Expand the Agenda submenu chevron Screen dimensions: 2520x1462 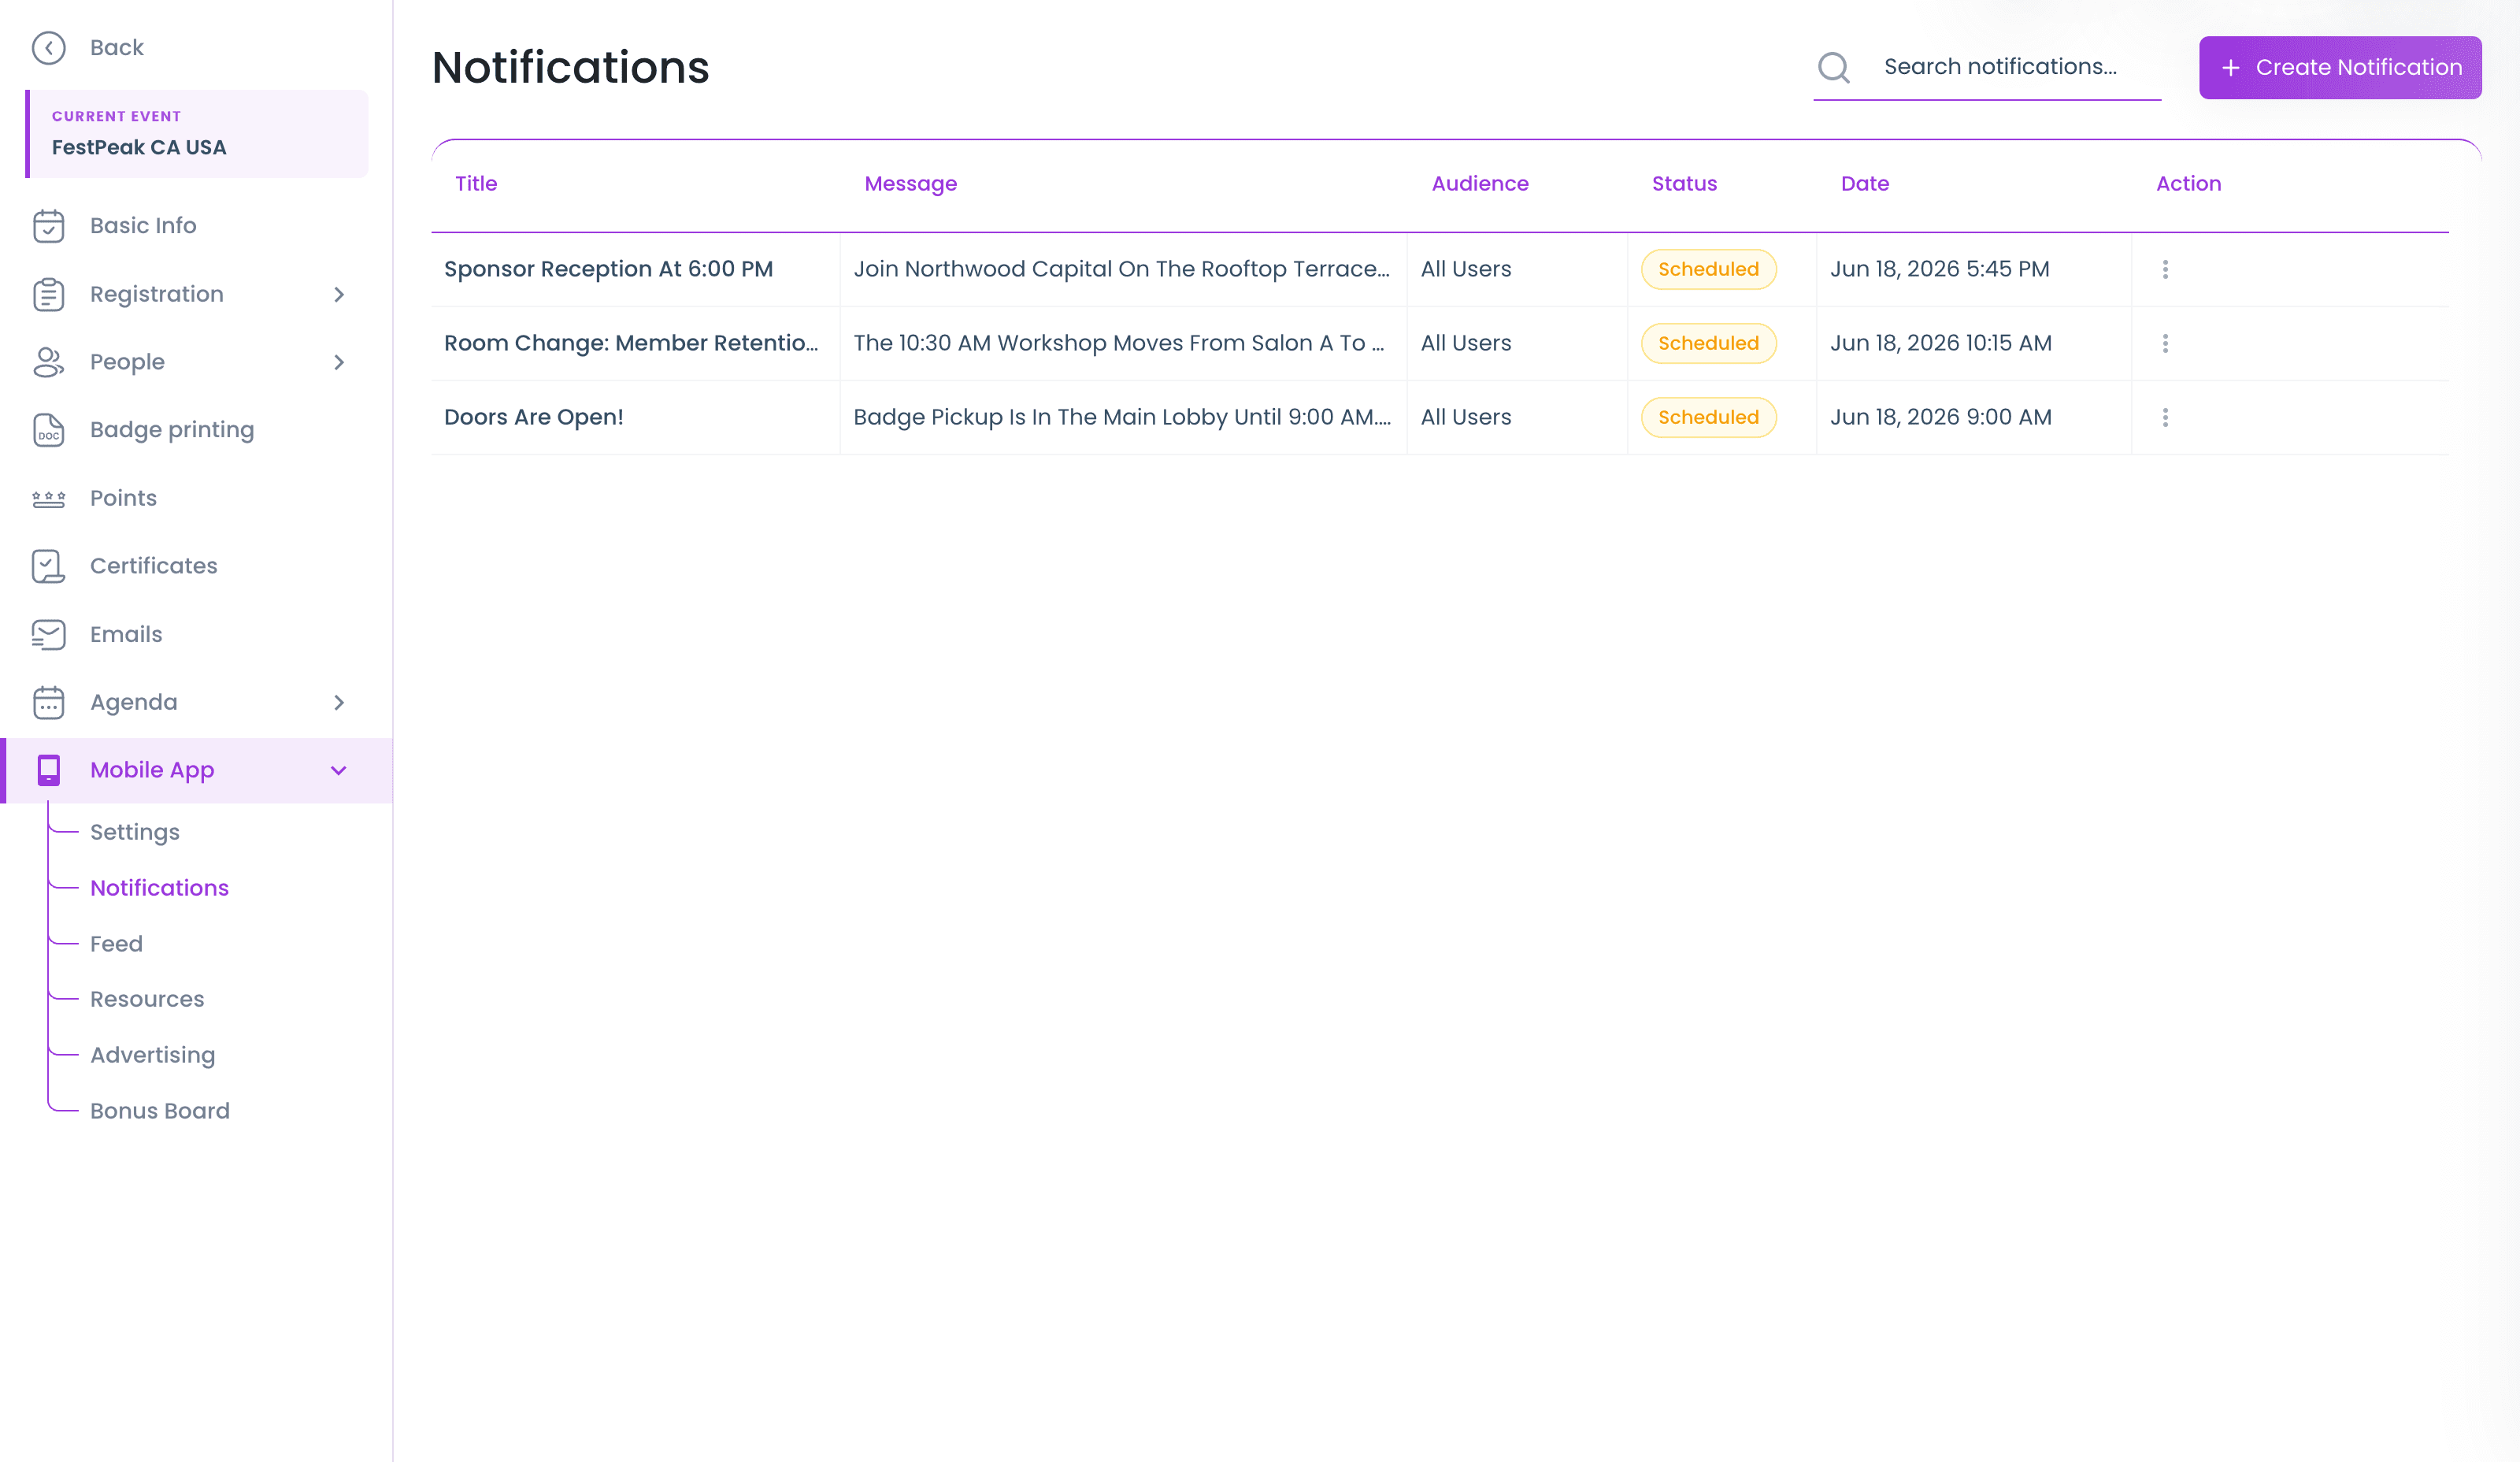coord(339,702)
